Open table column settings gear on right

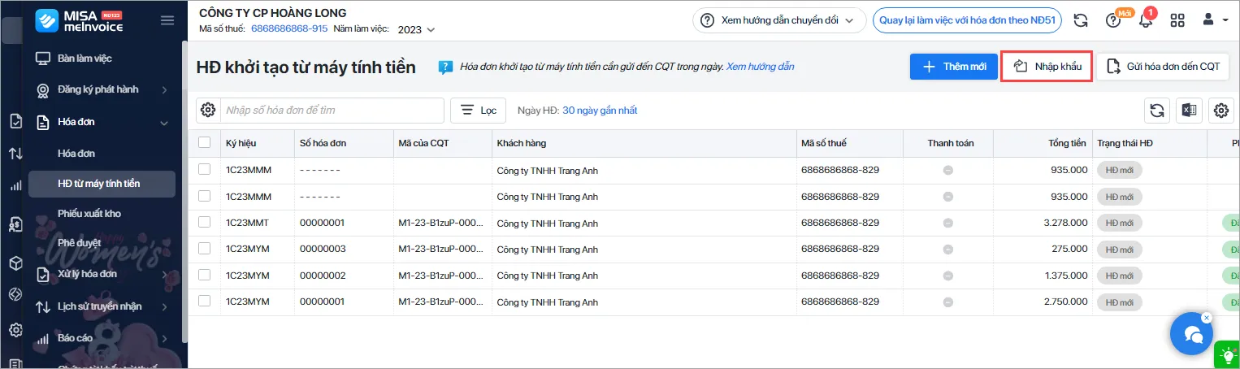[x=1220, y=111]
